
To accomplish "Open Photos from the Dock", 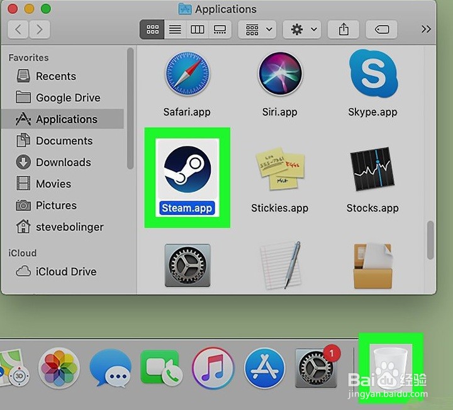I will coord(59,367).
